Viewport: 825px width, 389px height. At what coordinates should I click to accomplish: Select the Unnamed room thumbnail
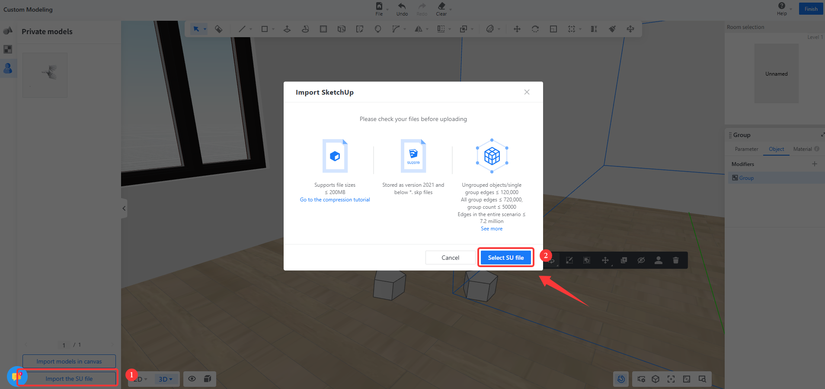(777, 73)
